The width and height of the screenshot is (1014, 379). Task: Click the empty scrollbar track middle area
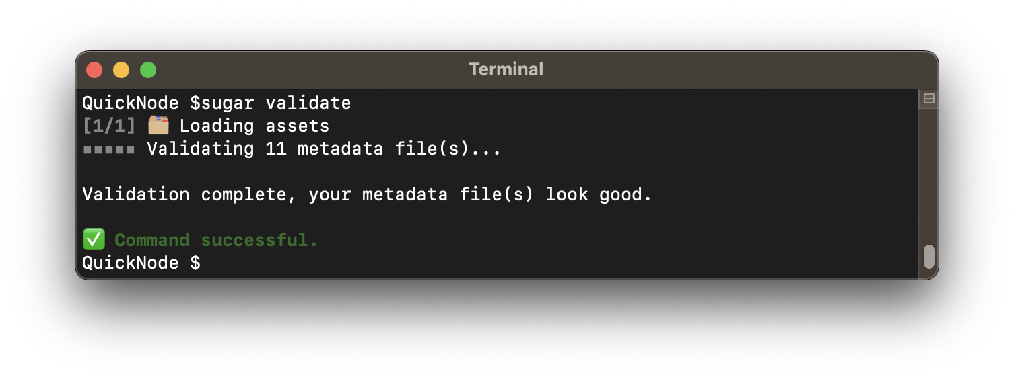[928, 175]
